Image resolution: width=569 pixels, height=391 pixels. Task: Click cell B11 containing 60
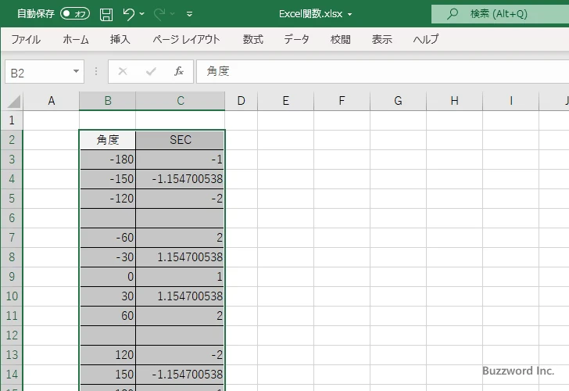107,315
